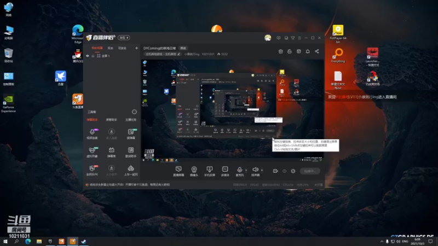This screenshot has height=246, width=438.
Task: Select the third scene tab
Action: click(x=122, y=48)
